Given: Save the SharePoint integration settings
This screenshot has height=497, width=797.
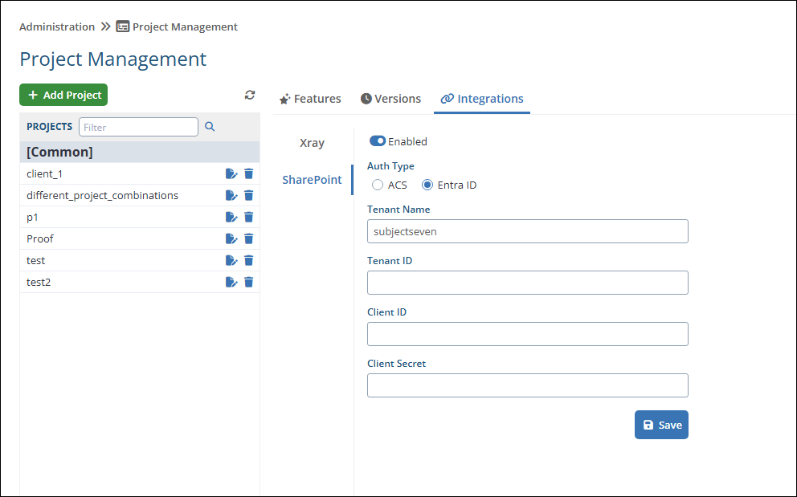Looking at the screenshot, I should 661,425.
